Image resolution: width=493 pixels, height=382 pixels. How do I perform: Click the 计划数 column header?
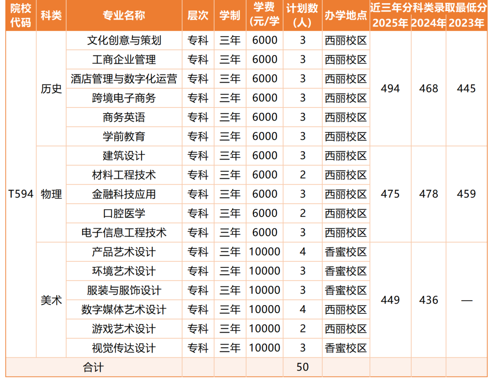pos(303,15)
